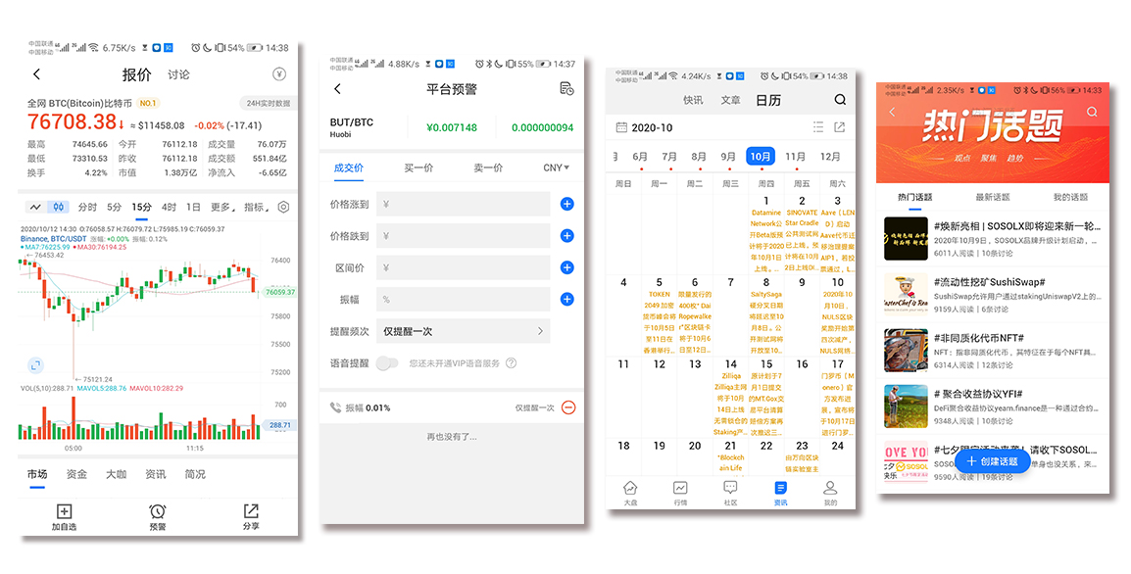1131x574 pixels.
Task: Switch to line chart view icon
Action: coord(35,207)
